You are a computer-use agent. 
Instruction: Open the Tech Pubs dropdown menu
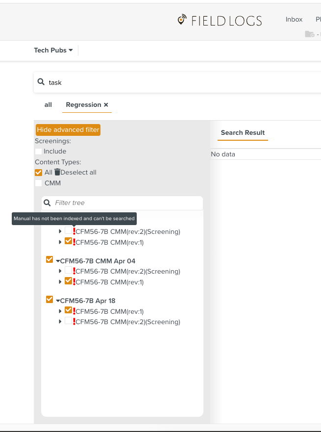pyautogui.click(x=53, y=50)
